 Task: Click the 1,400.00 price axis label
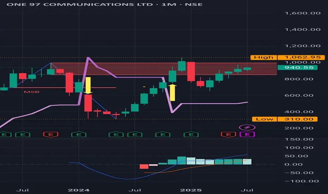pyautogui.click(x=302, y=30)
